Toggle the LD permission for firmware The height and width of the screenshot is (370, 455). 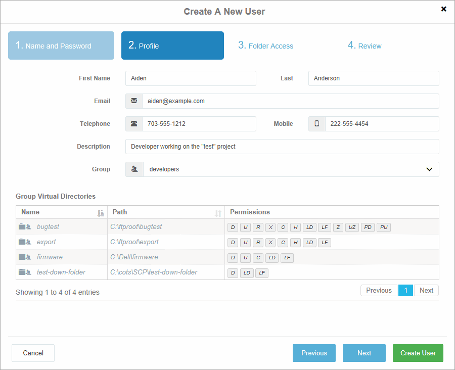271,258
